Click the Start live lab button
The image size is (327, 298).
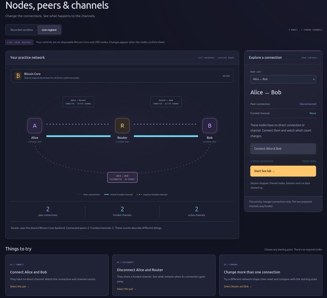(x=283, y=171)
